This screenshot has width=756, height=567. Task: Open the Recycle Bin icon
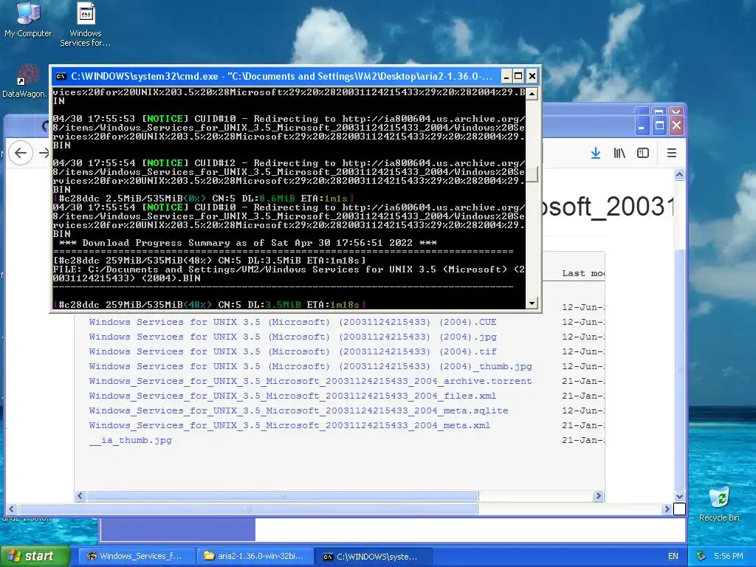[719, 504]
